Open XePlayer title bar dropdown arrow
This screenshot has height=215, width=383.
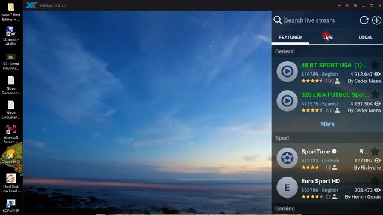coord(339,5)
